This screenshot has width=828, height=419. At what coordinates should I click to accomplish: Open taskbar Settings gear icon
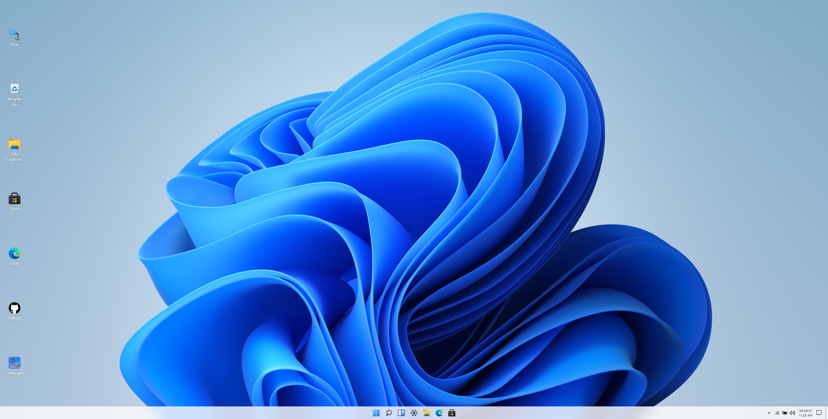tap(414, 413)
